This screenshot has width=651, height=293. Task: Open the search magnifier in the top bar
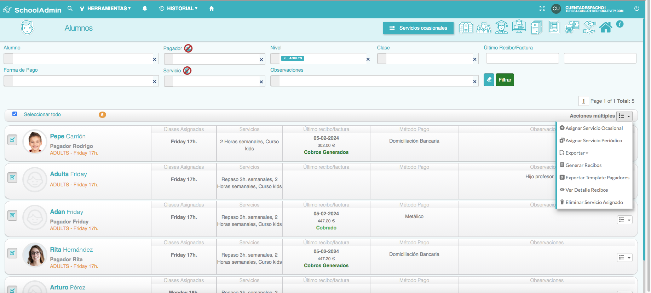pyautogui.click(x=70, y=8)
